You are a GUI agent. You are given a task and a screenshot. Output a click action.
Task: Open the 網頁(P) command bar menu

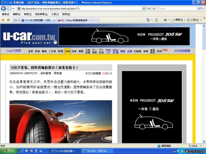coord(178,20)
